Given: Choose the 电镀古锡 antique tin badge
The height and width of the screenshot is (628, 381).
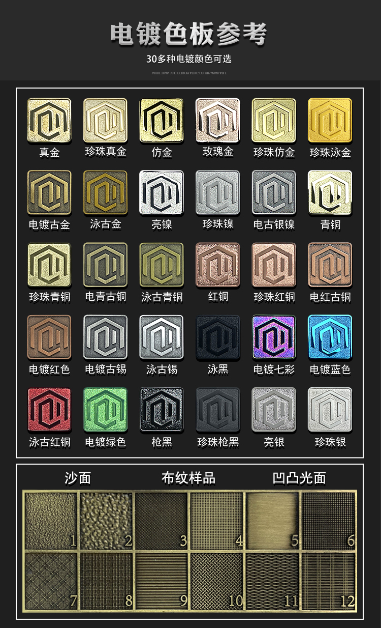Looking at the screenshot, I should coord(105,337).
